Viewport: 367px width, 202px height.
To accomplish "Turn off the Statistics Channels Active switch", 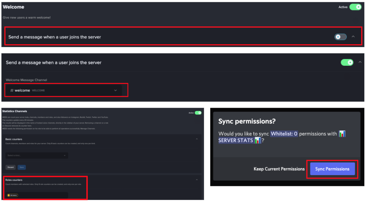I will [198, 113].
